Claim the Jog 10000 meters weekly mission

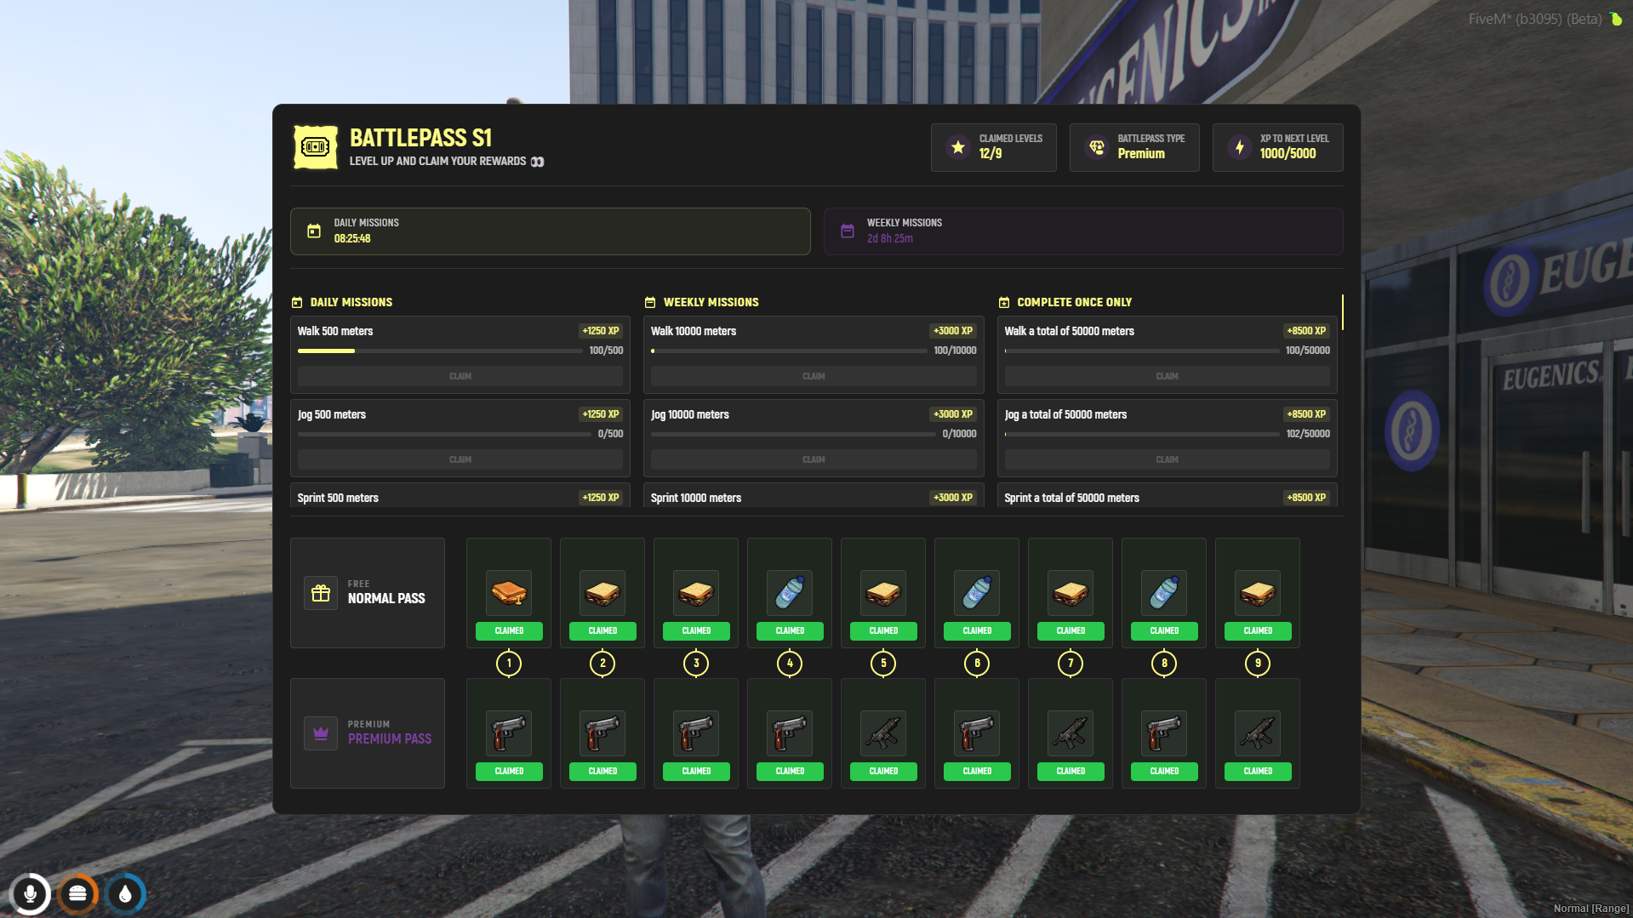click(x=813, y=459)
